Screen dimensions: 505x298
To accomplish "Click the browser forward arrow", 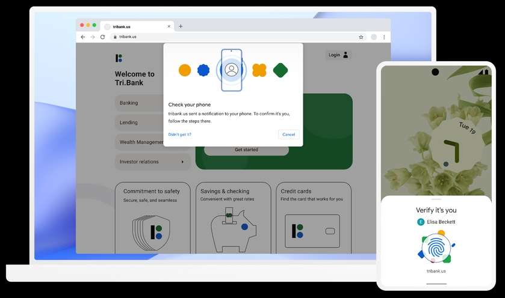I will [x=93, y=37].
